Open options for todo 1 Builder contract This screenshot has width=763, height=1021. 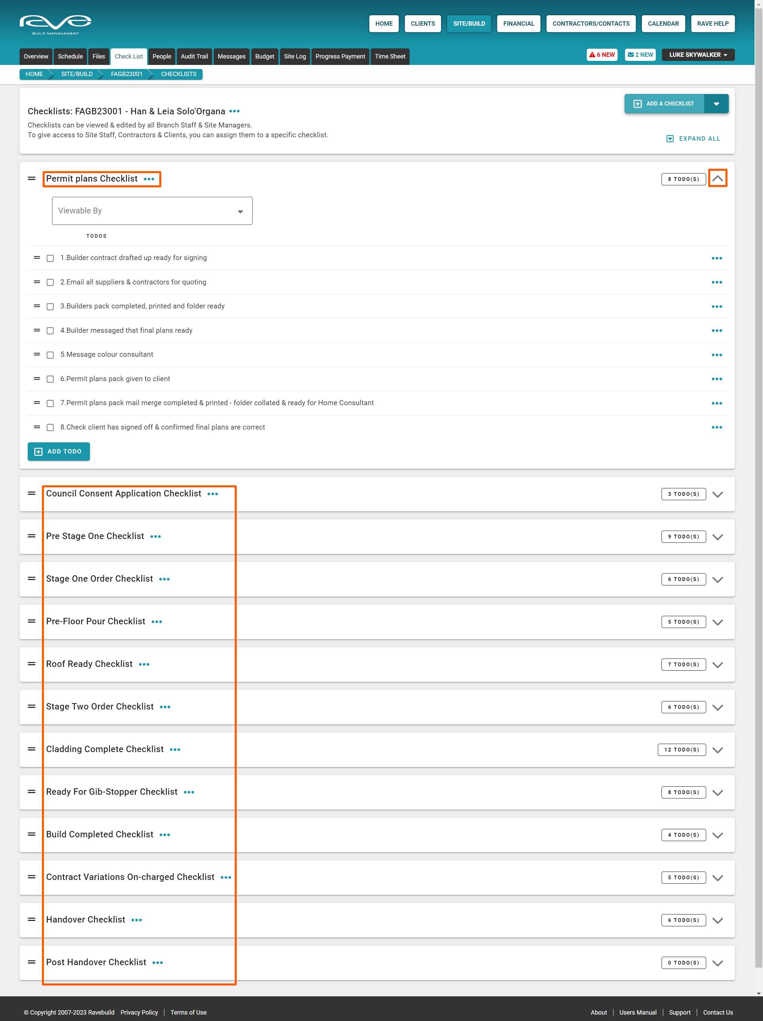[716, 258]
